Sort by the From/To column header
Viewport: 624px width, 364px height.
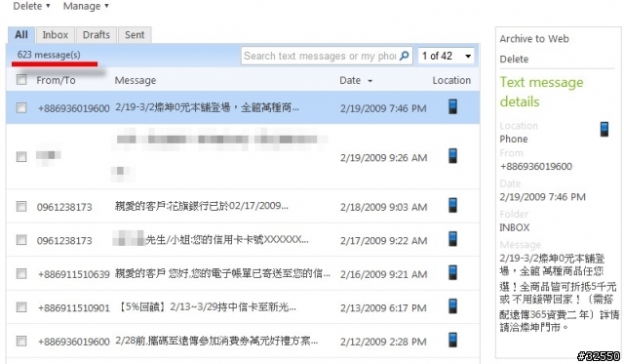(x=56, y=80)
